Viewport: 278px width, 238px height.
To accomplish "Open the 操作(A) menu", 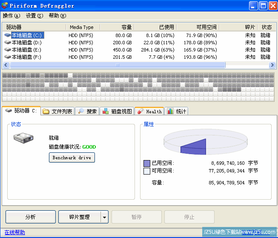I will [11, 16].
